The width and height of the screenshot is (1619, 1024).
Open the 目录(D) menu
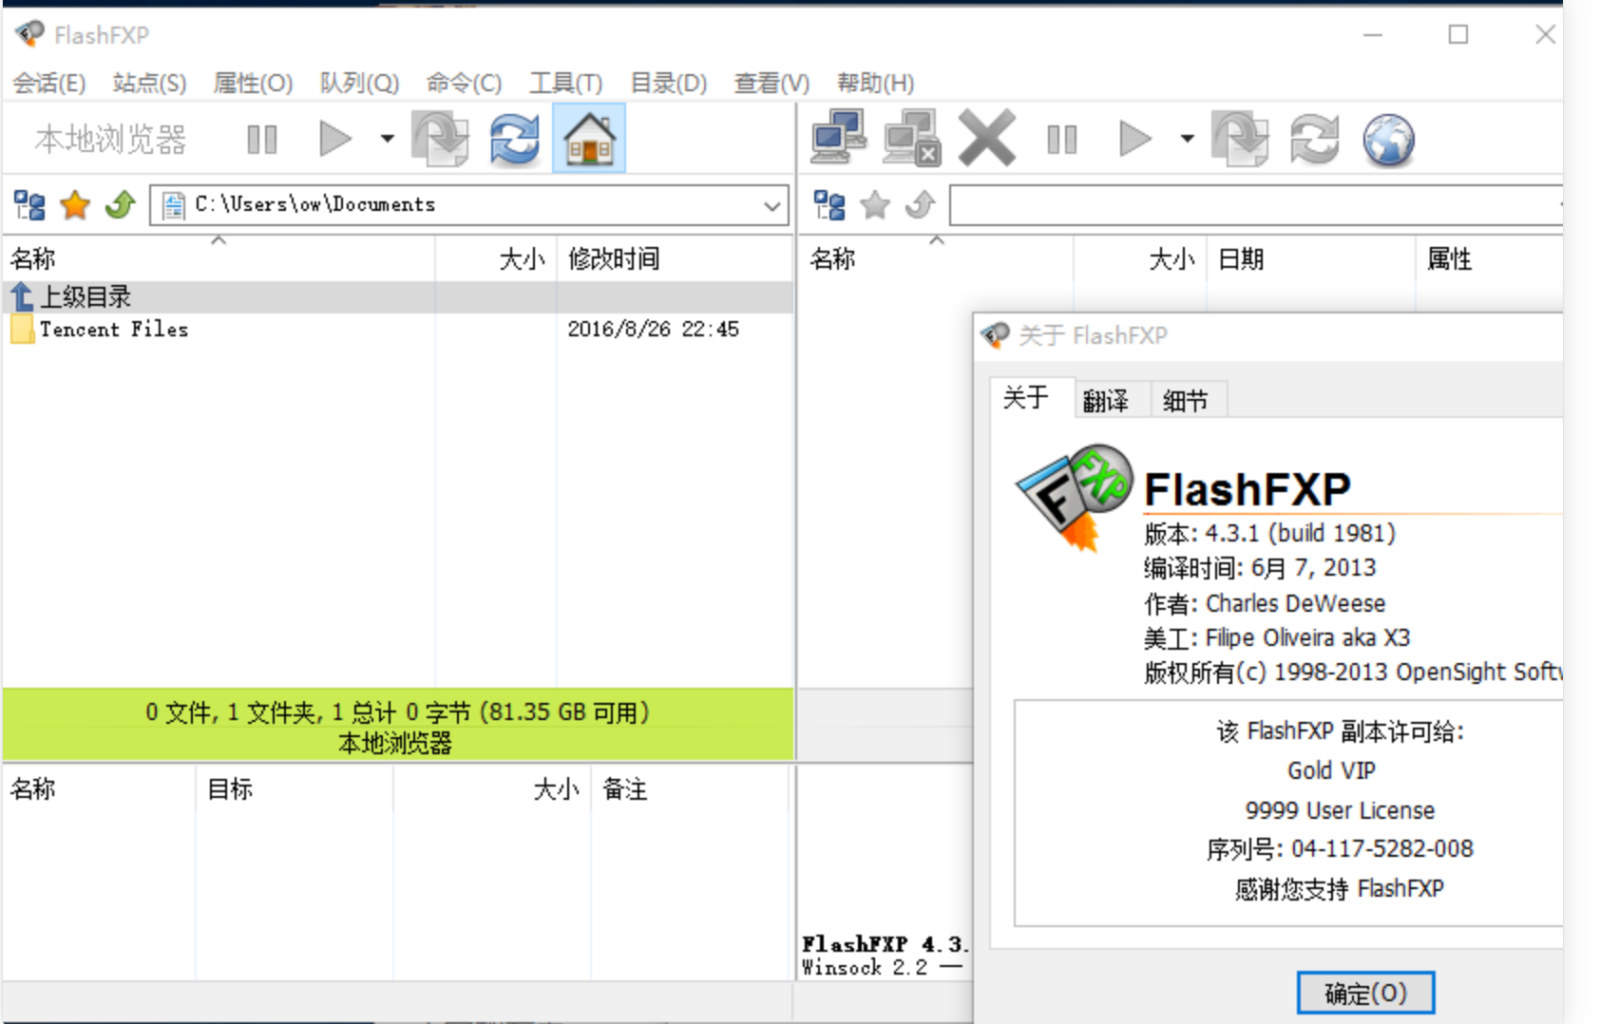pos(669,84)
